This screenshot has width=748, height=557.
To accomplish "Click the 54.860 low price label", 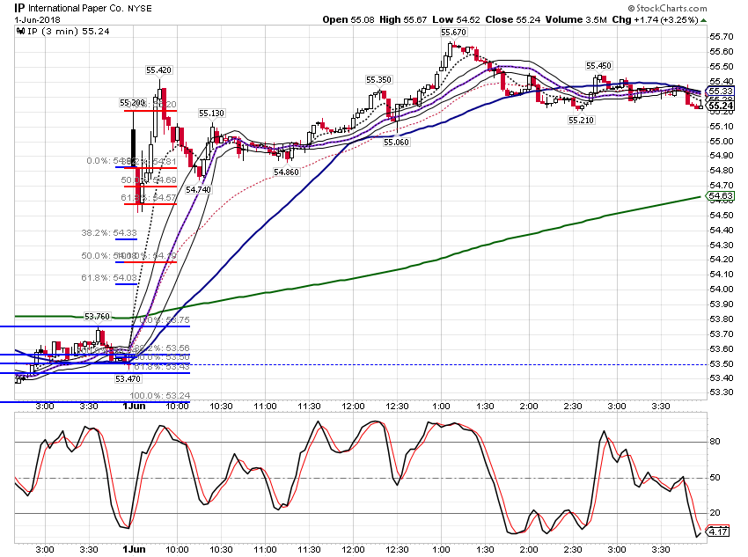I will point(286,172).
